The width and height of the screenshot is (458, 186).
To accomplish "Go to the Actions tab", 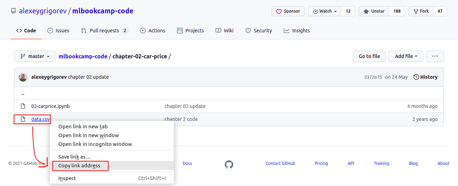I will click(x=153, y=31).
